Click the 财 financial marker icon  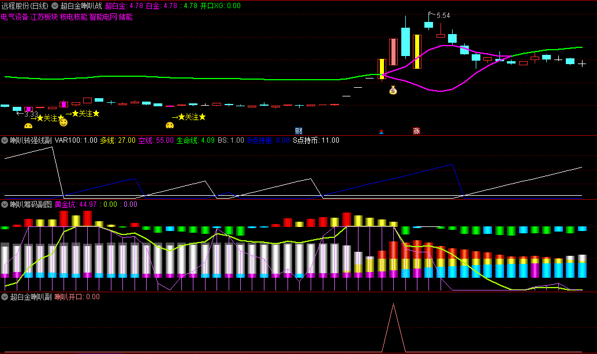(298, 131)
